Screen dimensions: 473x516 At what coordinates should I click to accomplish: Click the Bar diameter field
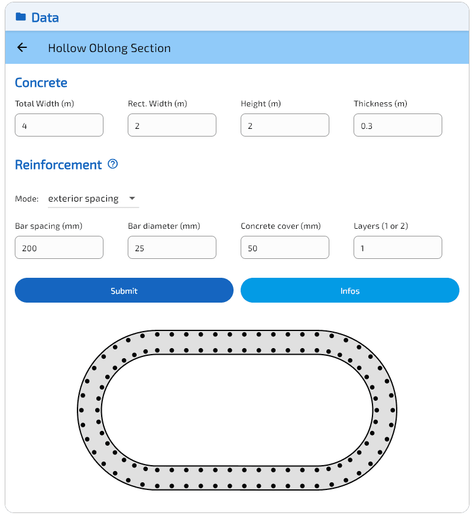click(172, 248)
